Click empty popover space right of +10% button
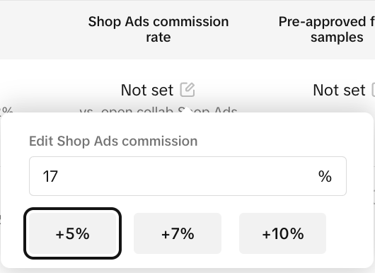The height and width of the screenshot is (273, 375). (348, 233)
